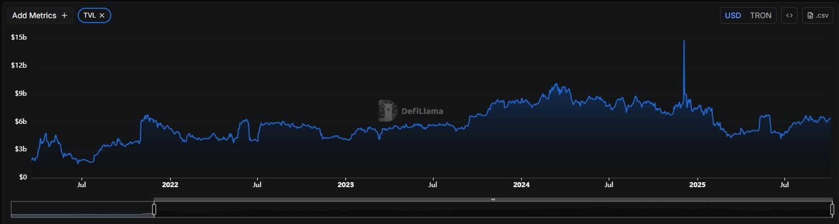The height and width of the screenshot is (224, 839).
Task: Click the 2025 x-axis label
Action: pos(697,185)
